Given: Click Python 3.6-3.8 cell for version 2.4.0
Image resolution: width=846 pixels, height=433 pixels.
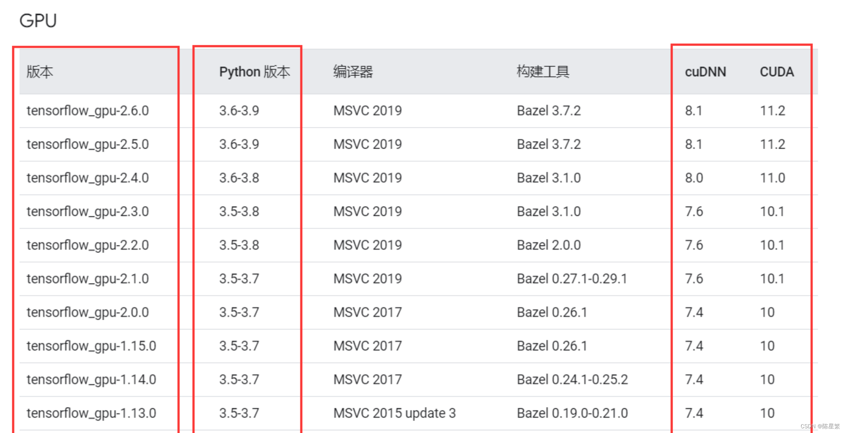Looking at the screenshot, I should [x=239, y=178].
